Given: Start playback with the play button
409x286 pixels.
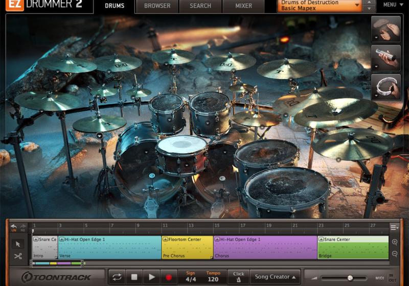Looking at the screenshot, I should [x=151, y=277].
